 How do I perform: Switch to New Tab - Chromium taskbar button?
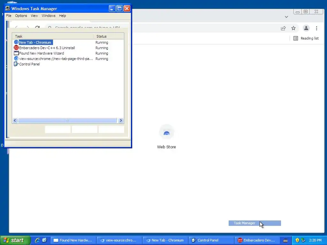tap(165, 240)
